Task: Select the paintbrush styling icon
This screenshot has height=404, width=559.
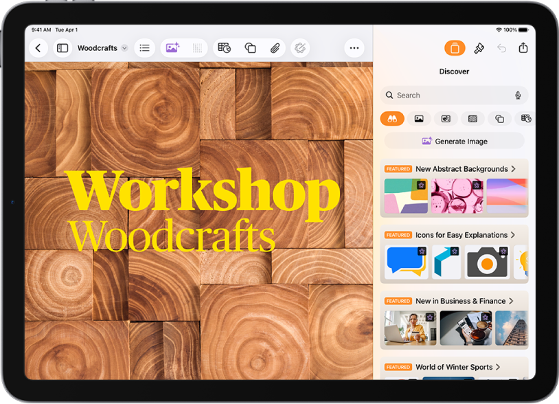Action: pyautogui.click(x=479, y=48)
